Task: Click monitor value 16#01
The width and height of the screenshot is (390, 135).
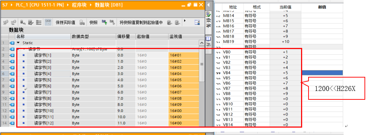Action: (183, 55)
